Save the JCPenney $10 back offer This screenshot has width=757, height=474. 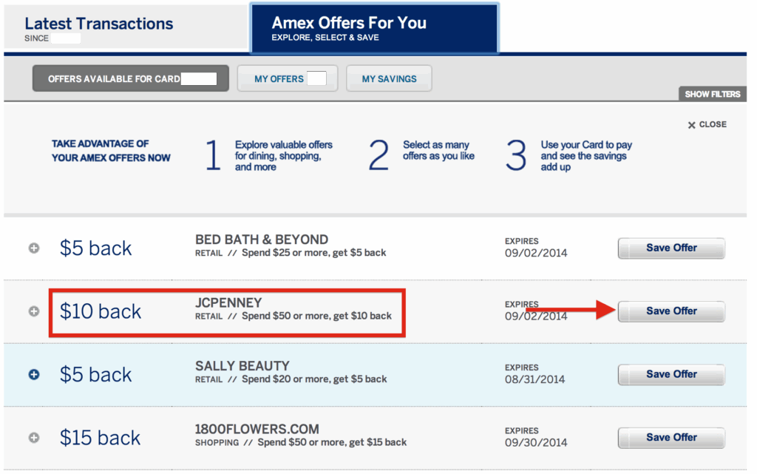pyautogui.click(x=671, y=311)
